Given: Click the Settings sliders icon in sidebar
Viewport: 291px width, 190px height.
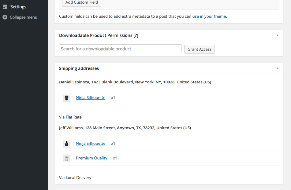Looking at the screenshot, I should click(5, 7).
